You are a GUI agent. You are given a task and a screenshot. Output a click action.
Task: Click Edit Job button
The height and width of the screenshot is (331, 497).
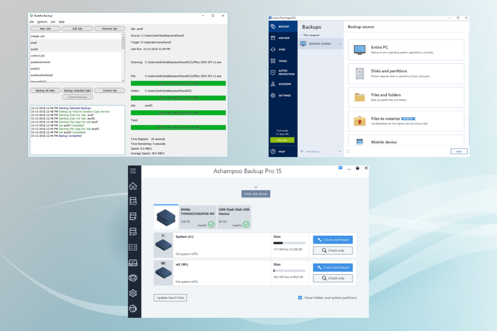click(x=77, y=29)
